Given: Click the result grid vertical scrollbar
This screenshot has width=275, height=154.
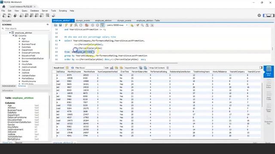Looking at the screenshot, I should pos(262,95).
